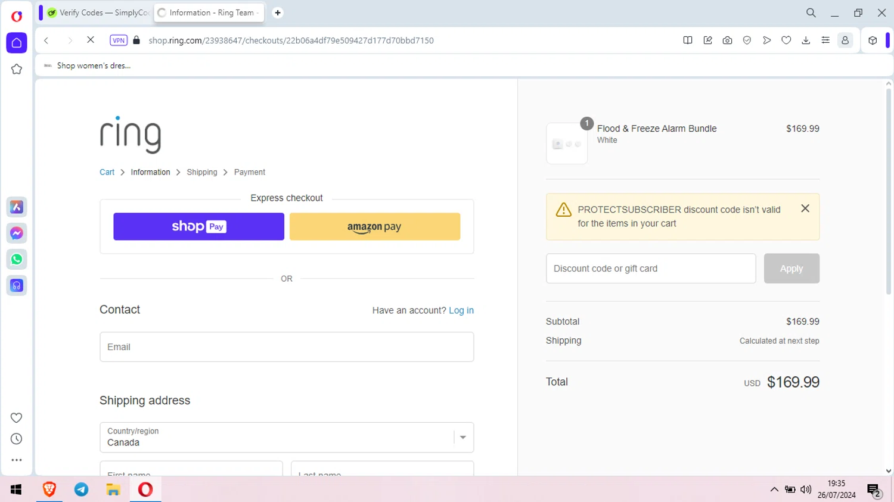This screenshot has width=894, height=502.
Task: Open extensions cube icon
Action: [873, 40]
